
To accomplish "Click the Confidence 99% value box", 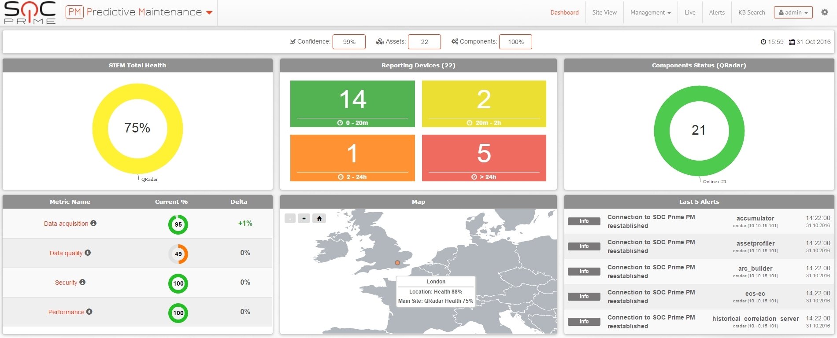I will 349,42.
